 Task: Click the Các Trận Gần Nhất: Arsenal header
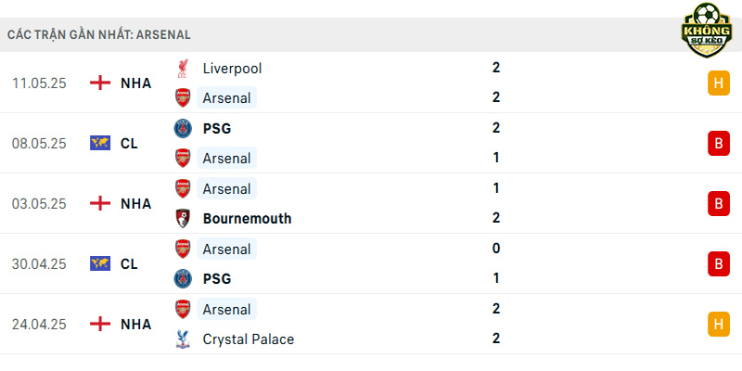(x=99, y=35)
